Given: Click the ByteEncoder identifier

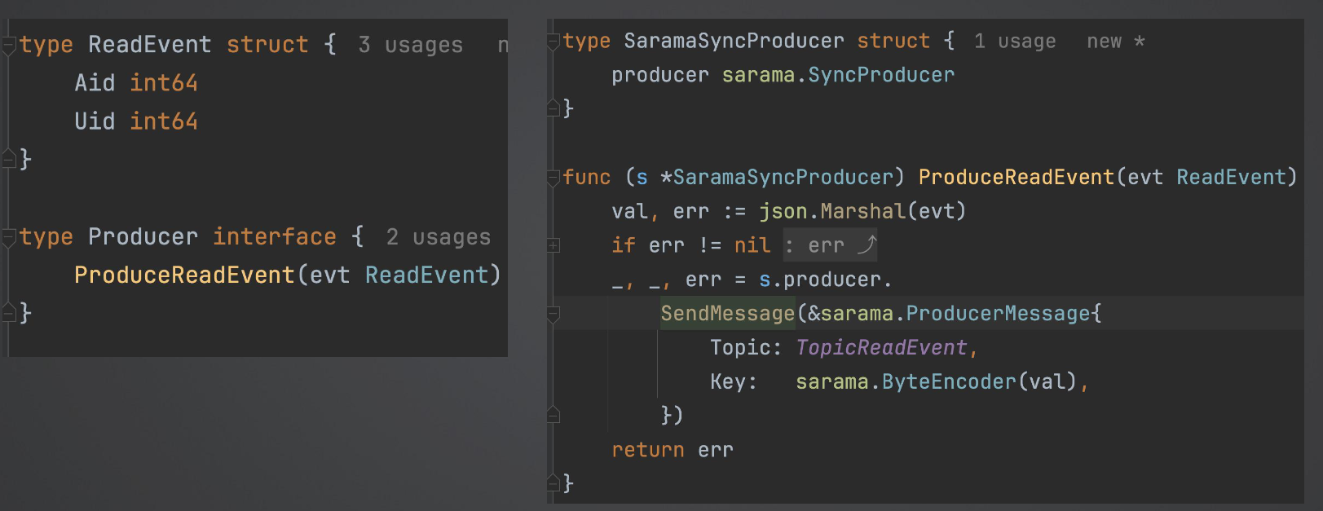Looking at the screenshot, I should [949, 381].
